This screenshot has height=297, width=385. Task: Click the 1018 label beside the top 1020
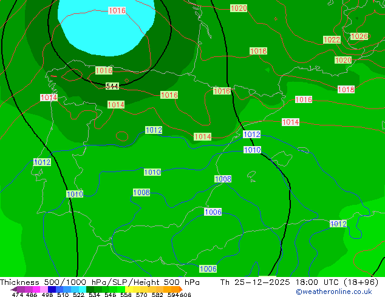(x=258, y=51)
